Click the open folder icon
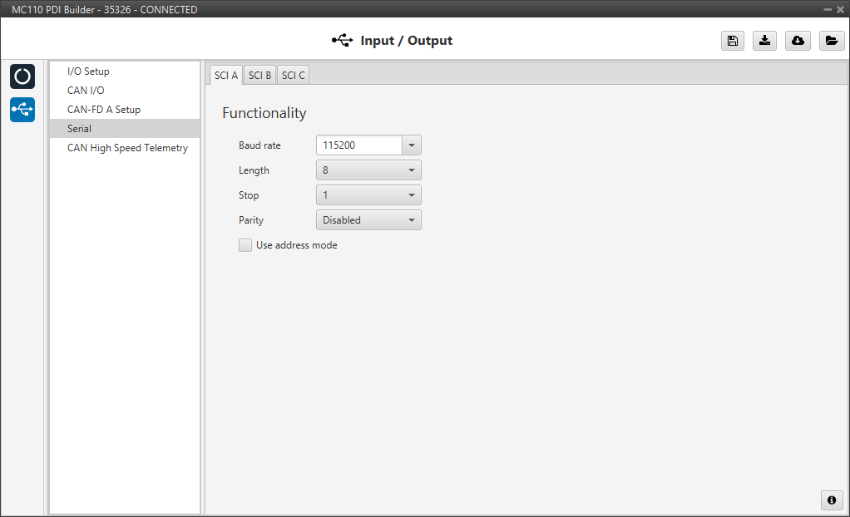 click(x=831, y=41)
